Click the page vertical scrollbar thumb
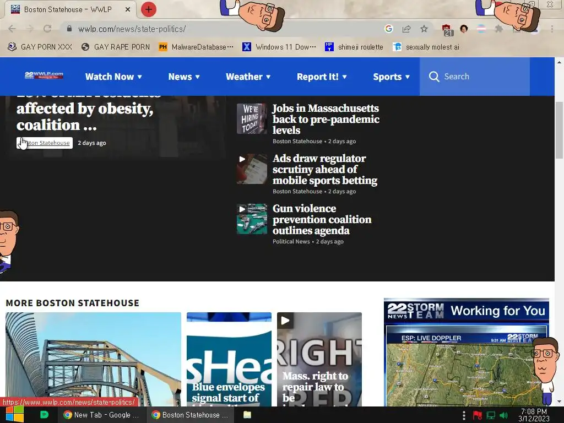This screenshot has width=564, height=423. click(x=559, y=130)
